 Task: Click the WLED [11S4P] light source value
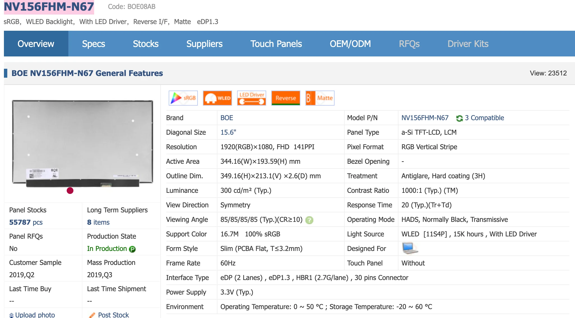coord(469,234)
